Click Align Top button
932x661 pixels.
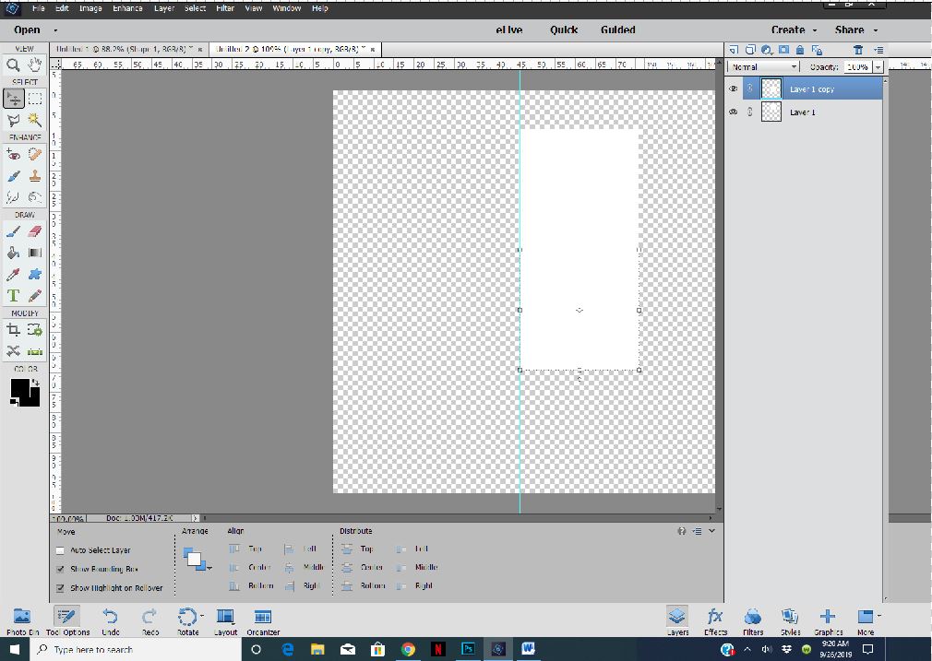point(246,549)
